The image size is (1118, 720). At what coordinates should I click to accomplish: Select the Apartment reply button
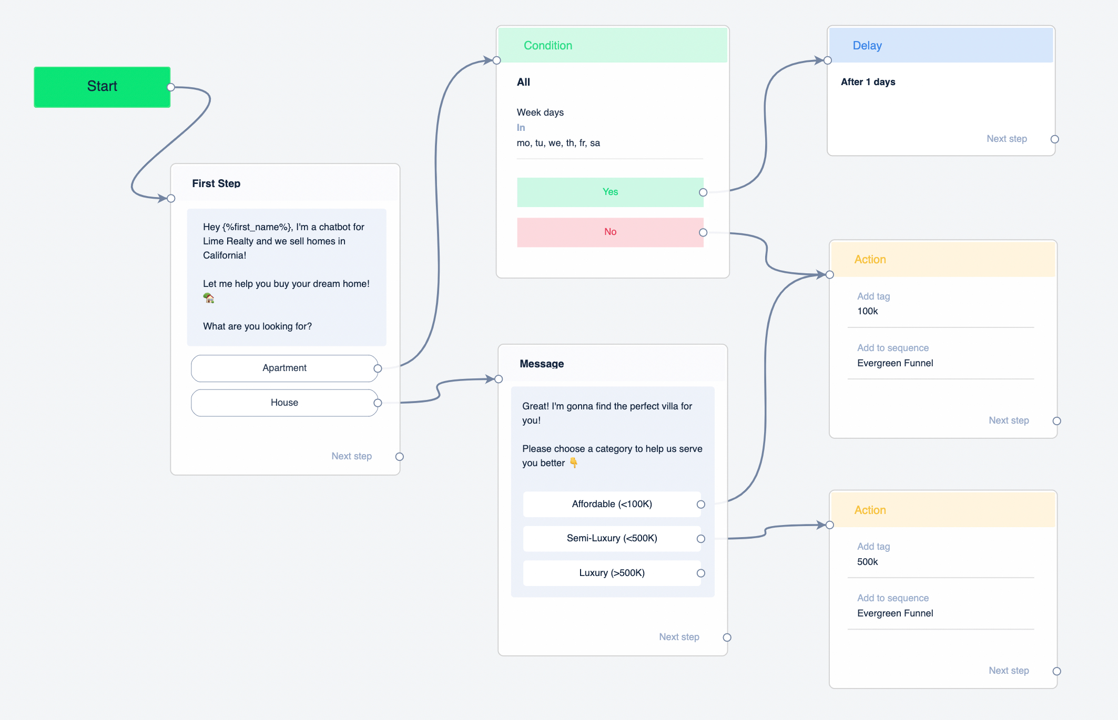[284, 368]
